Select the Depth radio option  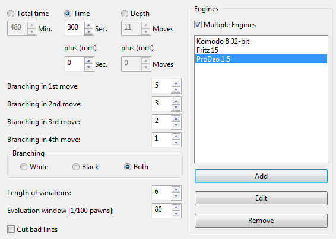tap(125, 14)
